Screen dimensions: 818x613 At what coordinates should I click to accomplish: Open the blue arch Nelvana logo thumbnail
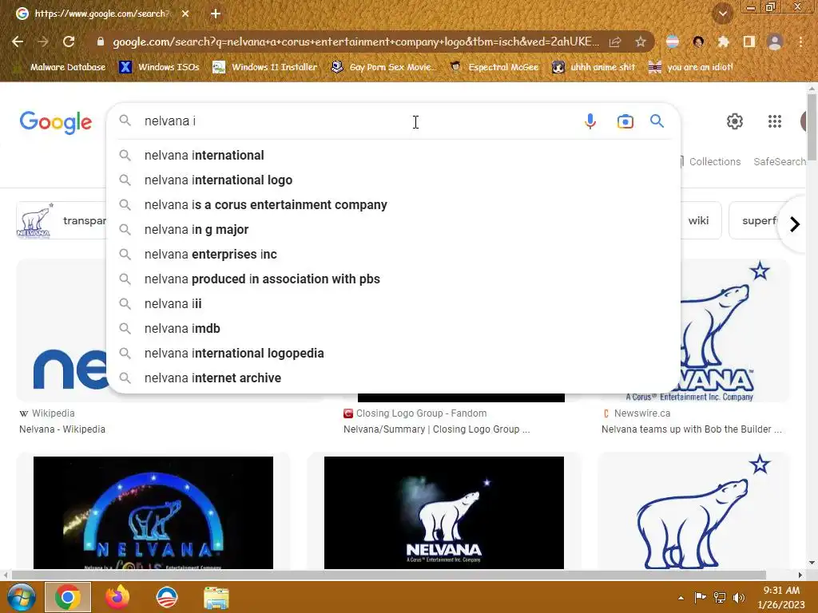[153, 513]
